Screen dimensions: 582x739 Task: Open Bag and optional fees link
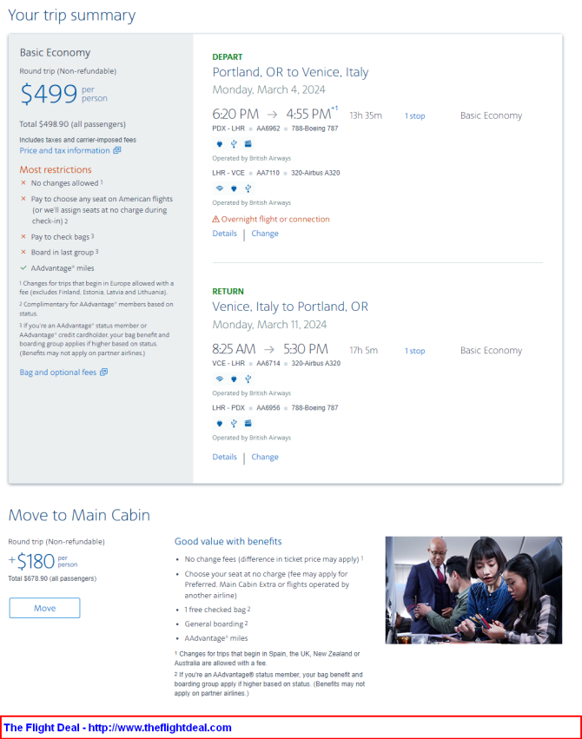58,373
